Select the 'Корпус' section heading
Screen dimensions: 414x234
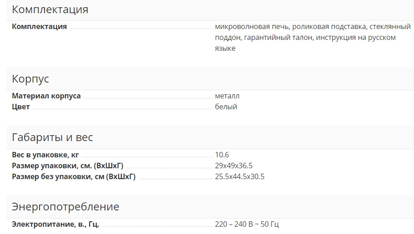[x=30, y=79]
